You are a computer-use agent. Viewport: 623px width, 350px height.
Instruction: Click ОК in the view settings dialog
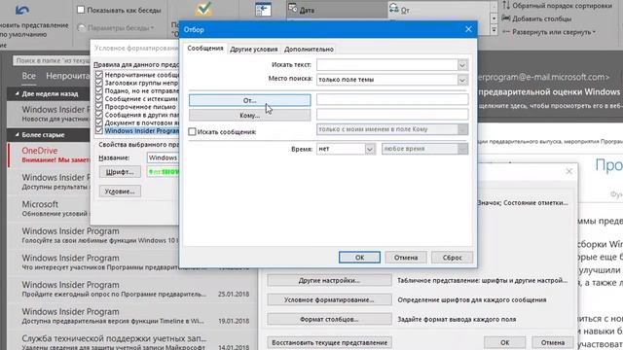(504, 342)
